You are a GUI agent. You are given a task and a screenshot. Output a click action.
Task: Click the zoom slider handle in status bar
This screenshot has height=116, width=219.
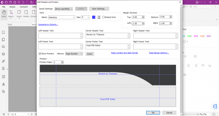tap(186, 114)
